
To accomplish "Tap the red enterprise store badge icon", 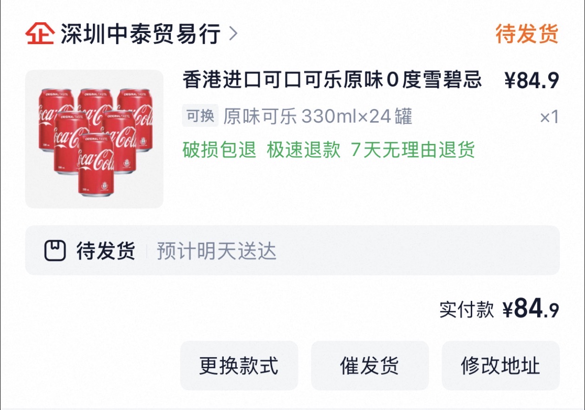I will [x=39, y=34].
